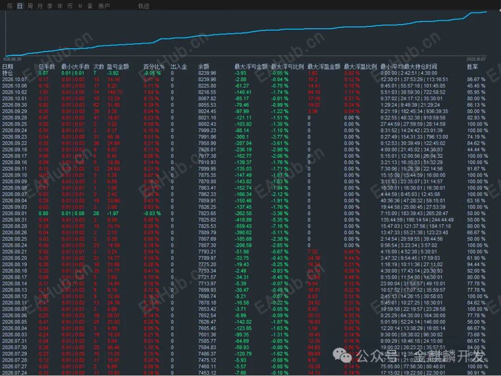This screenshot has height=376, width=501.
Task: Click the 2026.08.28 date cell
Action: pos(15,226)
